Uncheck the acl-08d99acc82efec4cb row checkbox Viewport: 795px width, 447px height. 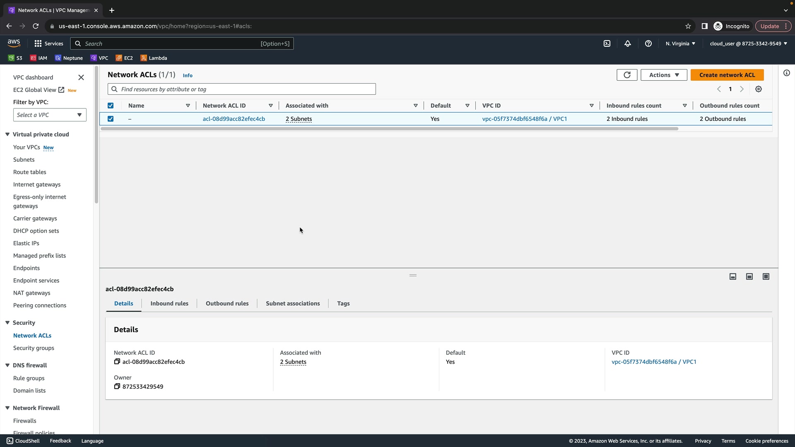[x=111, y=119]
